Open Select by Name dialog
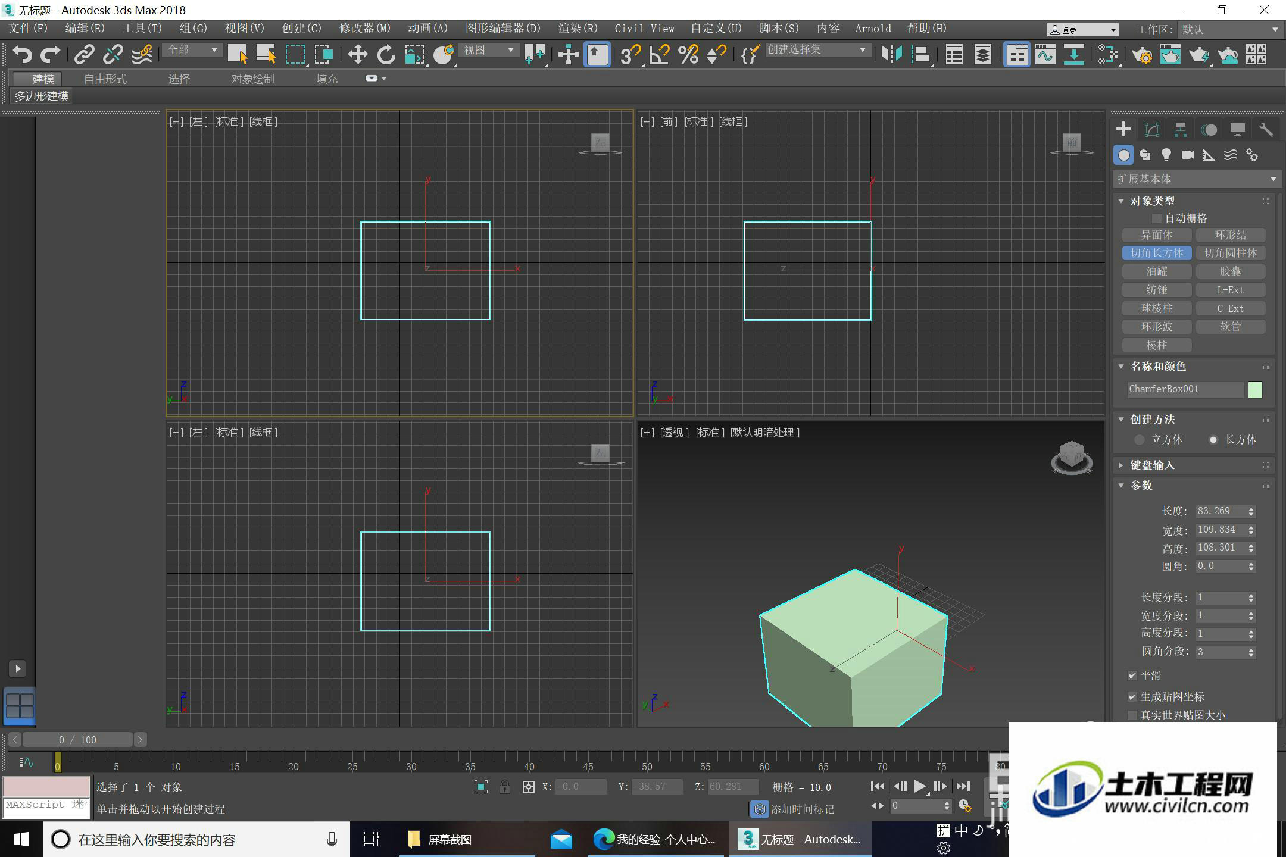 [266, 55]
